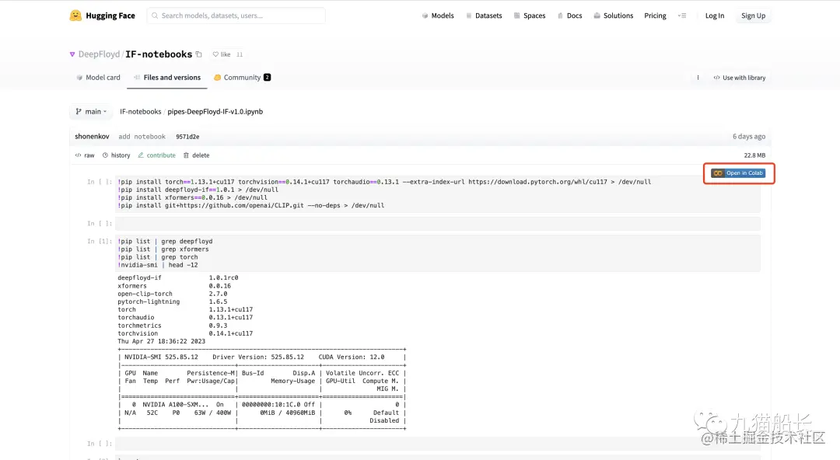This screenshot has width=840, height=460.
Task: Click the pytorch-lightning 1.6.5 output line
Action: [173, 301]
